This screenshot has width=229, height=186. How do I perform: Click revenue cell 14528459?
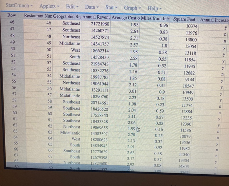click(99, 57)
